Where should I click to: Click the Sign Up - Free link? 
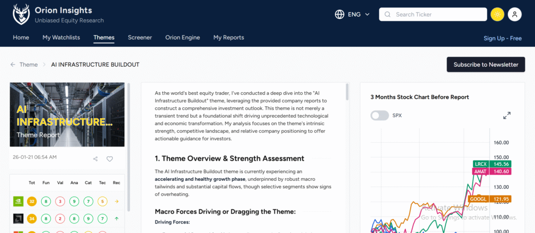click(502, 38)
